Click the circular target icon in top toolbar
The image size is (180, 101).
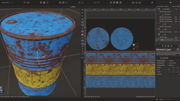click(x=60, y=3)
